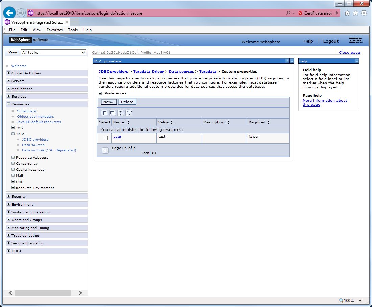372x307 pixels.
Task: Expand the Applications navigation group
Action: (x=8, y=89)
